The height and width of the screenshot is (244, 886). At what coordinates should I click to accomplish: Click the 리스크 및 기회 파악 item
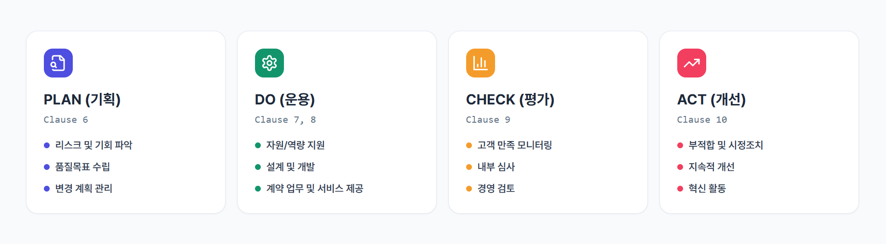[x=94, y=145]
